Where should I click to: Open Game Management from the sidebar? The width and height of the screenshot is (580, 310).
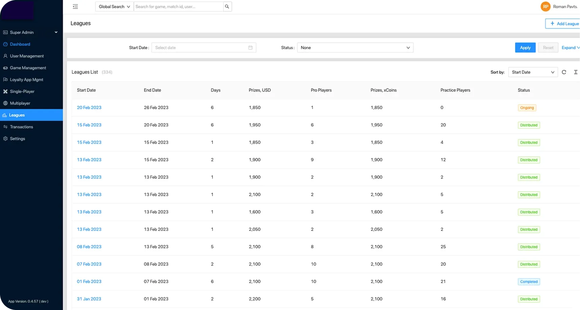click(28, 68)
